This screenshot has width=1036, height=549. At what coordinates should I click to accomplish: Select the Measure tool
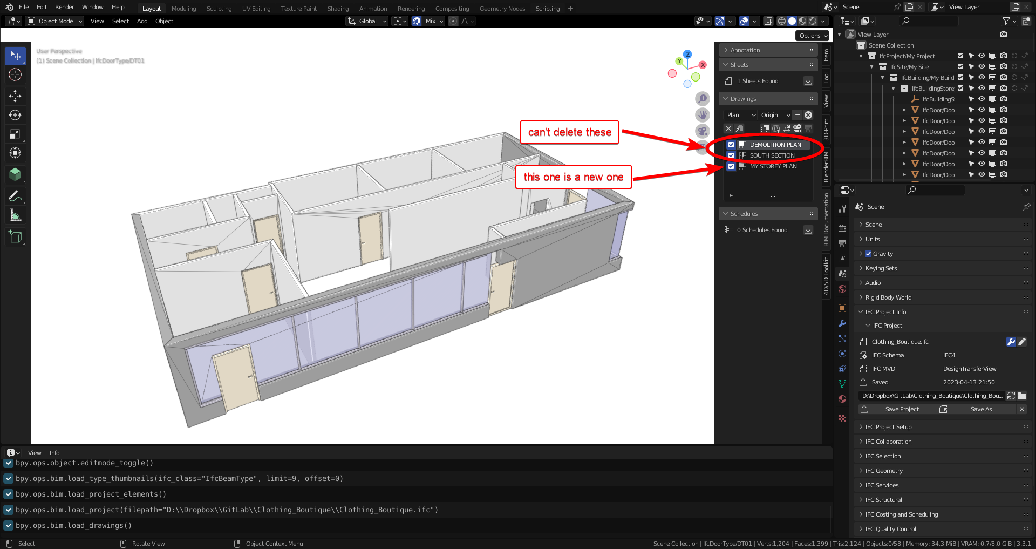pos(15,214)
